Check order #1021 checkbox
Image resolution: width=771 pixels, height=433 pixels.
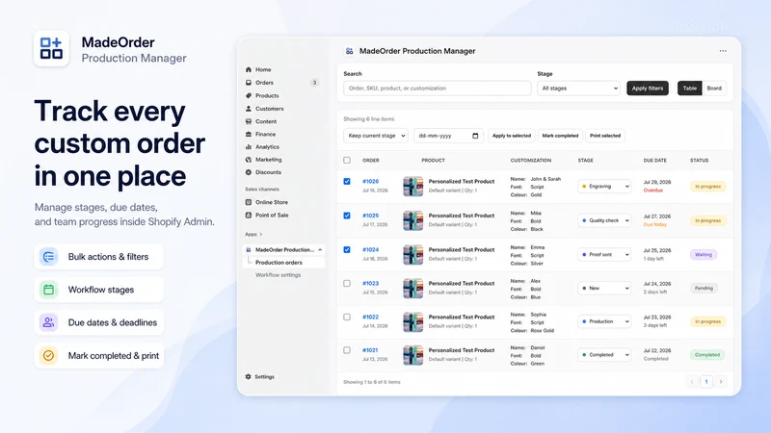click(x=347, y=350)
